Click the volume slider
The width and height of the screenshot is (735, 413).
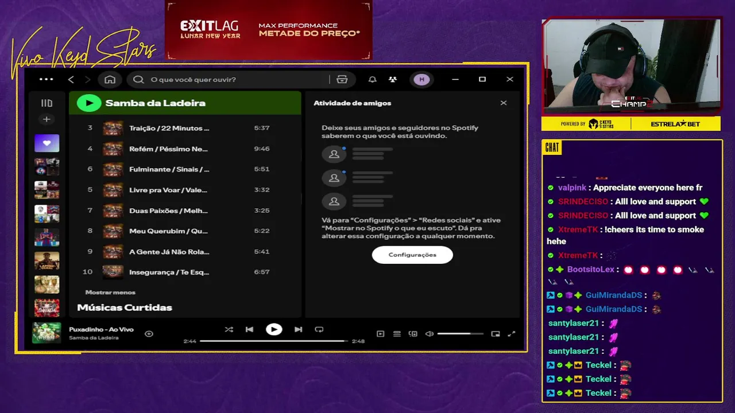tap(460, 334)
